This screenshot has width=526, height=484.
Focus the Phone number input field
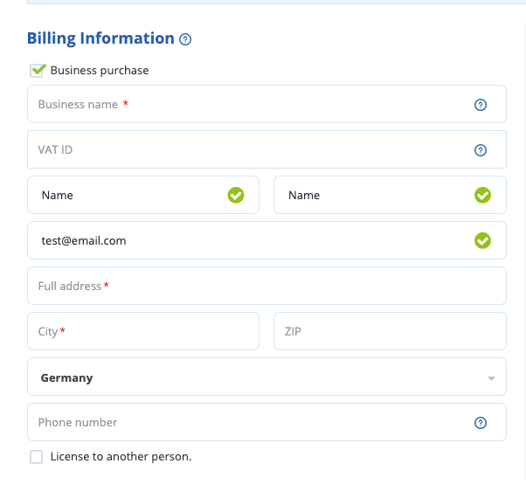pos(245,422)
